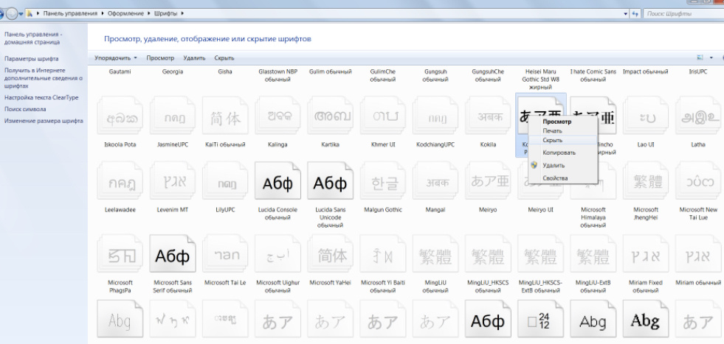Image resolution: width=724 pixels, height=344 pixels.
Task: Select the MingLiU обычный font icon
Action: [435, 254]
